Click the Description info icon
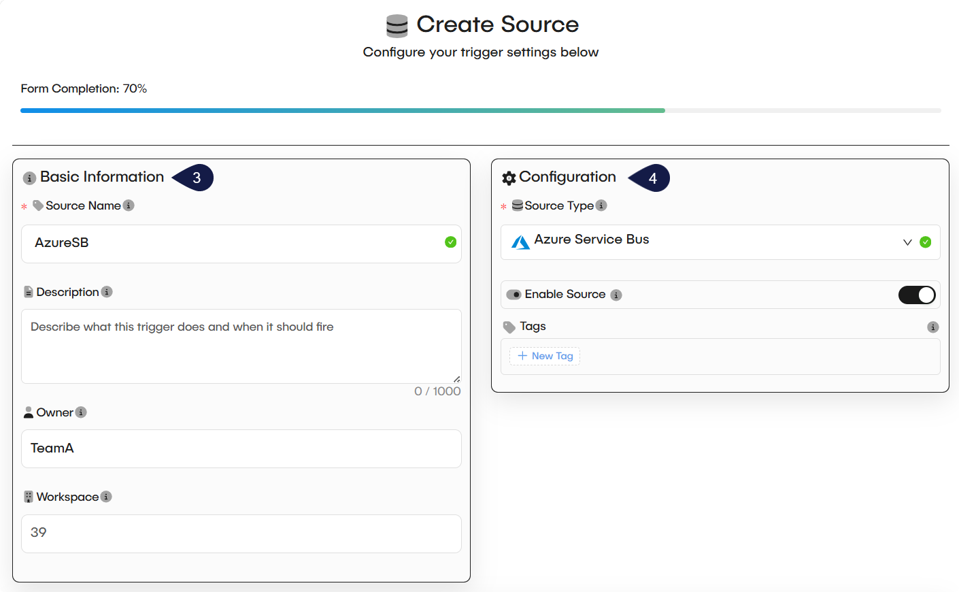 pyautogui.click(x=107, y=292)
